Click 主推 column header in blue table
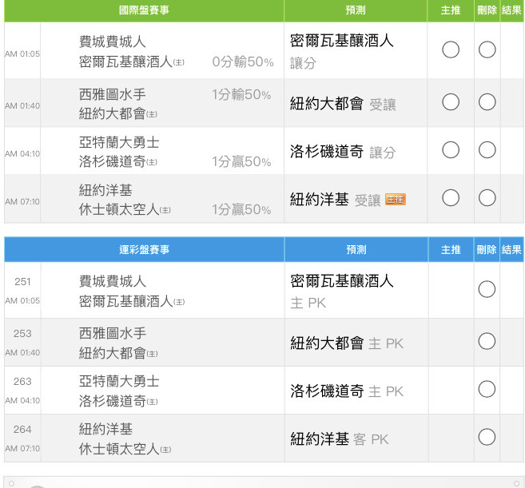 [451, 250]
